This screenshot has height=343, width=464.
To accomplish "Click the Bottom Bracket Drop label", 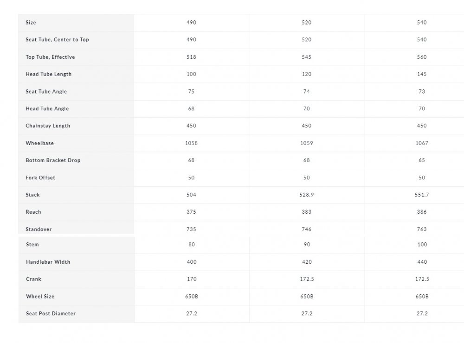I will click(x=53, y=160).
